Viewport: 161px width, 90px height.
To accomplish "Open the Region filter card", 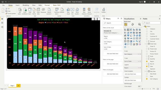I will pyautogui.click(x=112, y=37).
